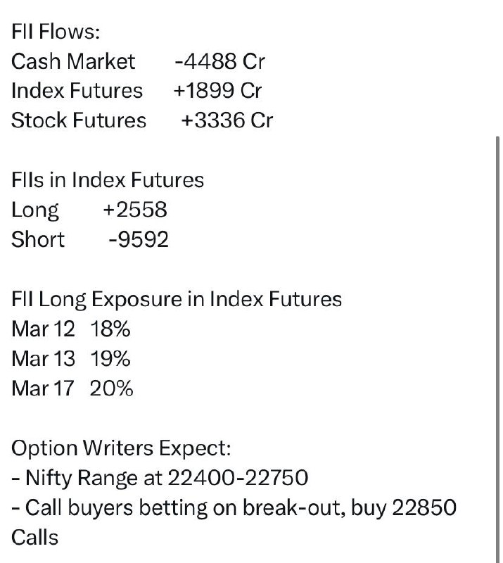This screenshot has width=503, height=563.
Task: Click the Stock Futures value +3336 Cr
Action: tap(227, 120)
